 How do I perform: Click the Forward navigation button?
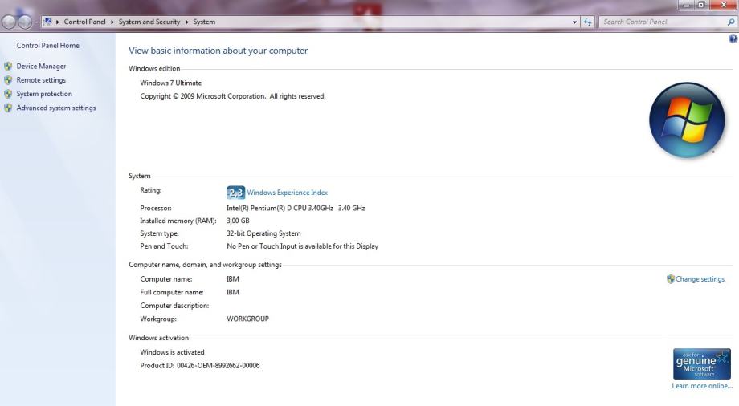[25, 22]
